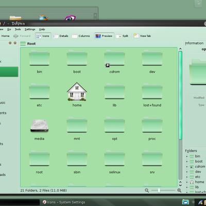Screen dimensions: 206x206
Task: Click the zoom in magnifier icon
Action: 179,191
